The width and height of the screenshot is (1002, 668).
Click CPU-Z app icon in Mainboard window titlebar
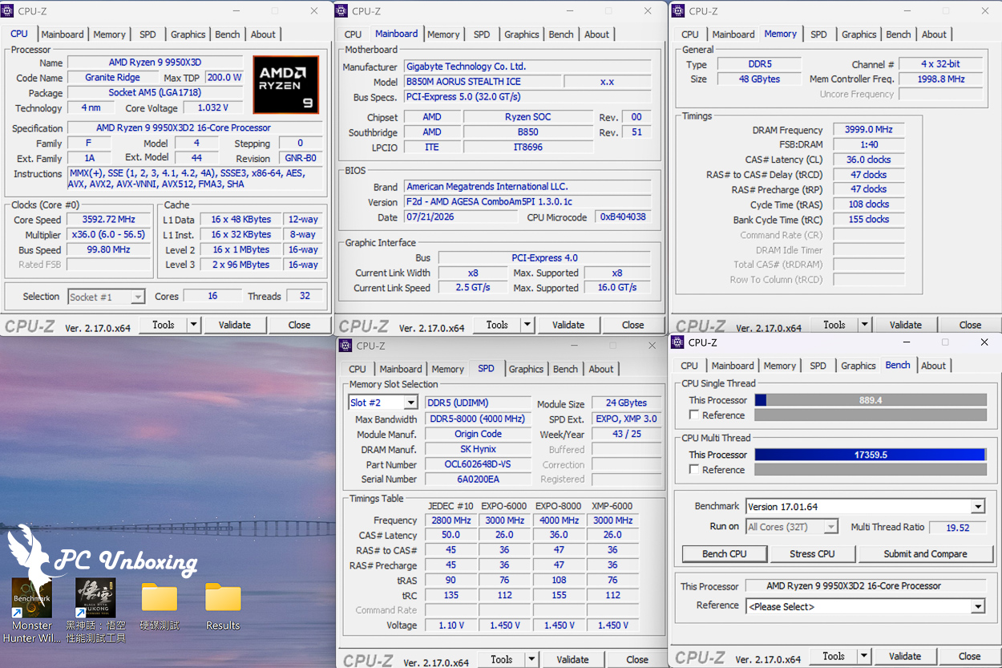coord(341,11)
